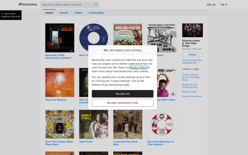
Task: Focus the artist, album, or track search field
Action: pyautogui.click(x=69, y=5)
